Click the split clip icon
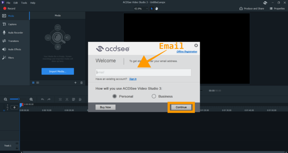288x153 pixels. 60,99
